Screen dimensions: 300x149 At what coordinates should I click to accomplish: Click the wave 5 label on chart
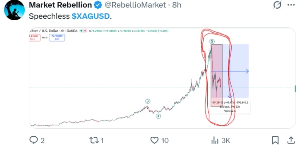[x=212, y=42]
